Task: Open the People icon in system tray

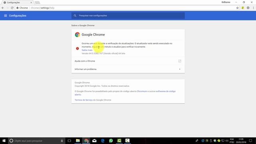Action: click(x=197, y=141)
